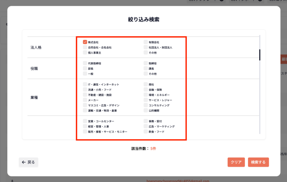Check the 営業・コールセンター checkbox

coord(85,121)
